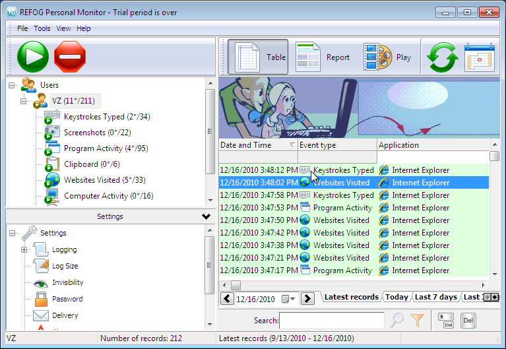The image size is (506, 349).
Task: Collapse the VZ user node
Action: point(24,101)
